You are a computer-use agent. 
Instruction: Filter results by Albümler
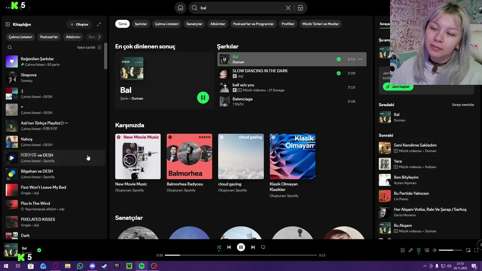click(218, 24)
